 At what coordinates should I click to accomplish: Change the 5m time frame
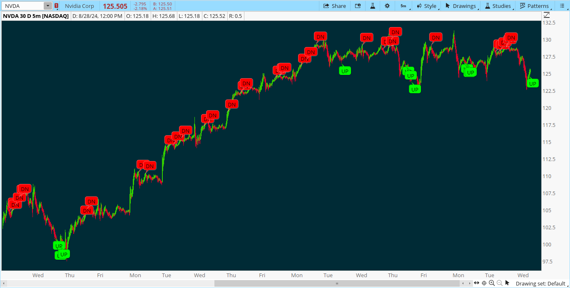403,6
